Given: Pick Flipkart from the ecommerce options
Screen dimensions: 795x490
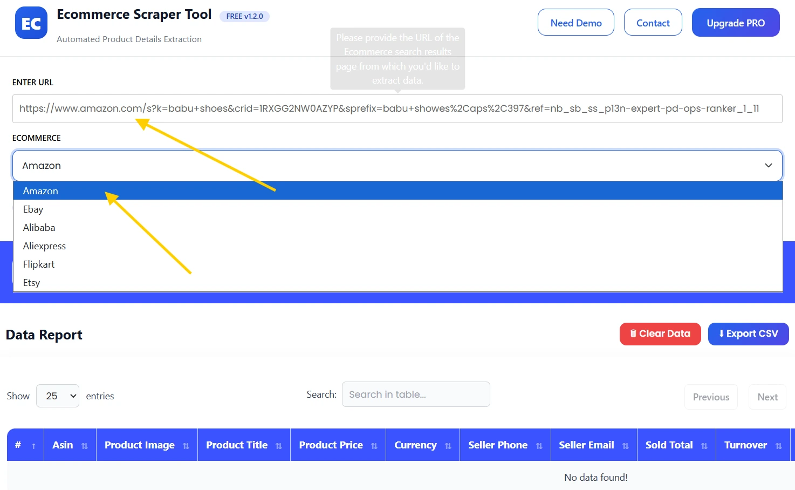Looking at the screenshot, I should [398, 264].
